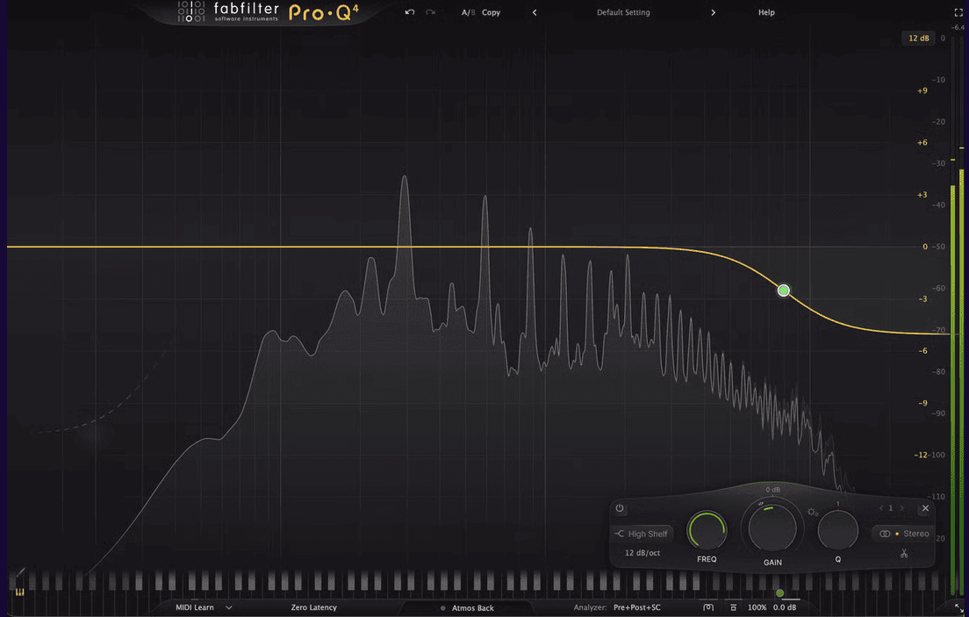Click the Redo arrow icon
This screenshot has height=617, width=969.
(431, 12)
